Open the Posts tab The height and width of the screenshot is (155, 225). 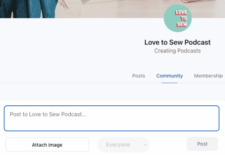[x=139, y=76]
